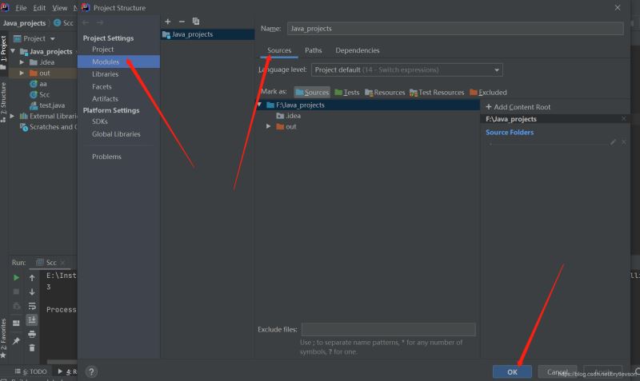Click the green Run button
Image resolution: width=640 pixels, height=381 pixels.
point(16,277)
